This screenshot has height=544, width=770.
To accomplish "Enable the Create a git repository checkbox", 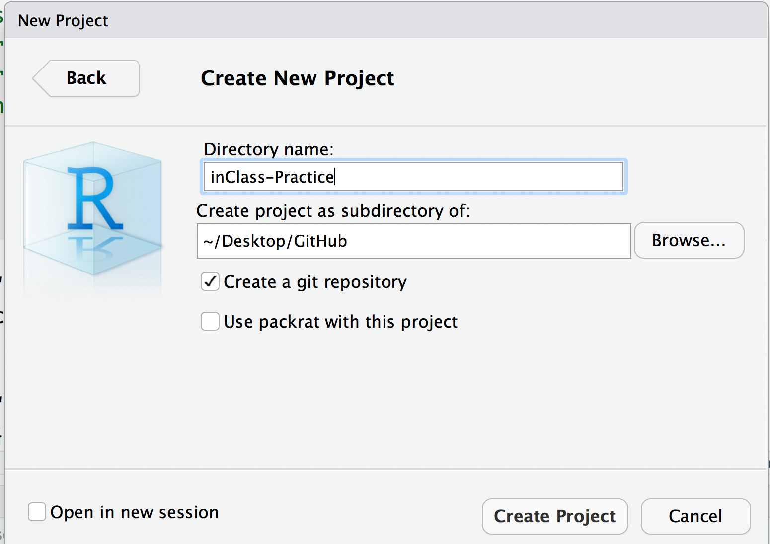I will coord(210,281).
